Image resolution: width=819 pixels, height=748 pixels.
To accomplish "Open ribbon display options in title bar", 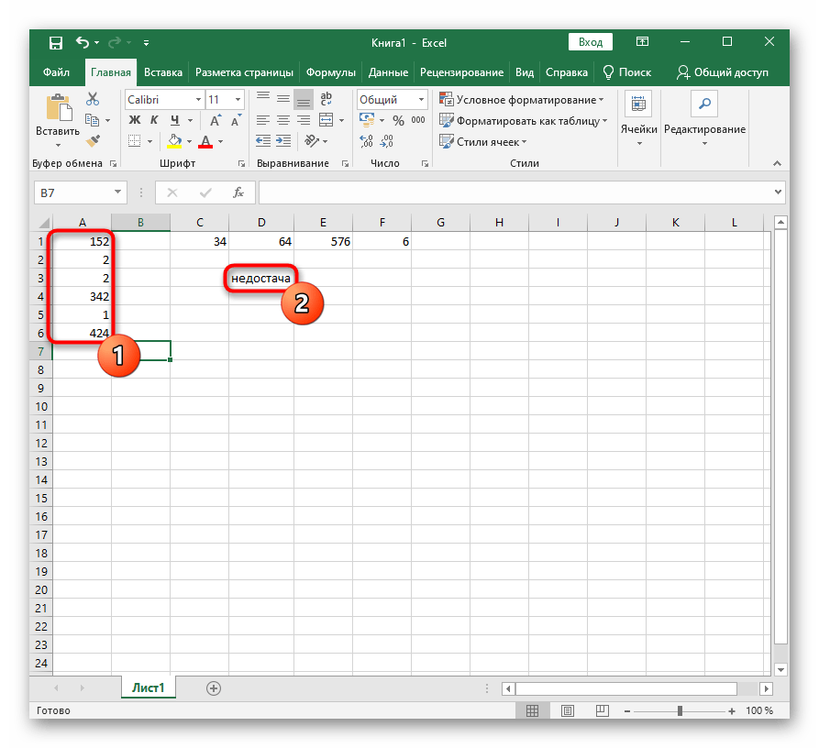I will pos(643,42).
